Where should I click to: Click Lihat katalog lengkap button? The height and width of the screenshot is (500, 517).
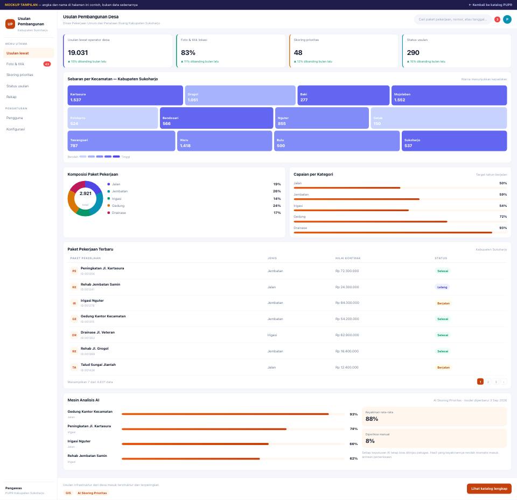(489, 489)
